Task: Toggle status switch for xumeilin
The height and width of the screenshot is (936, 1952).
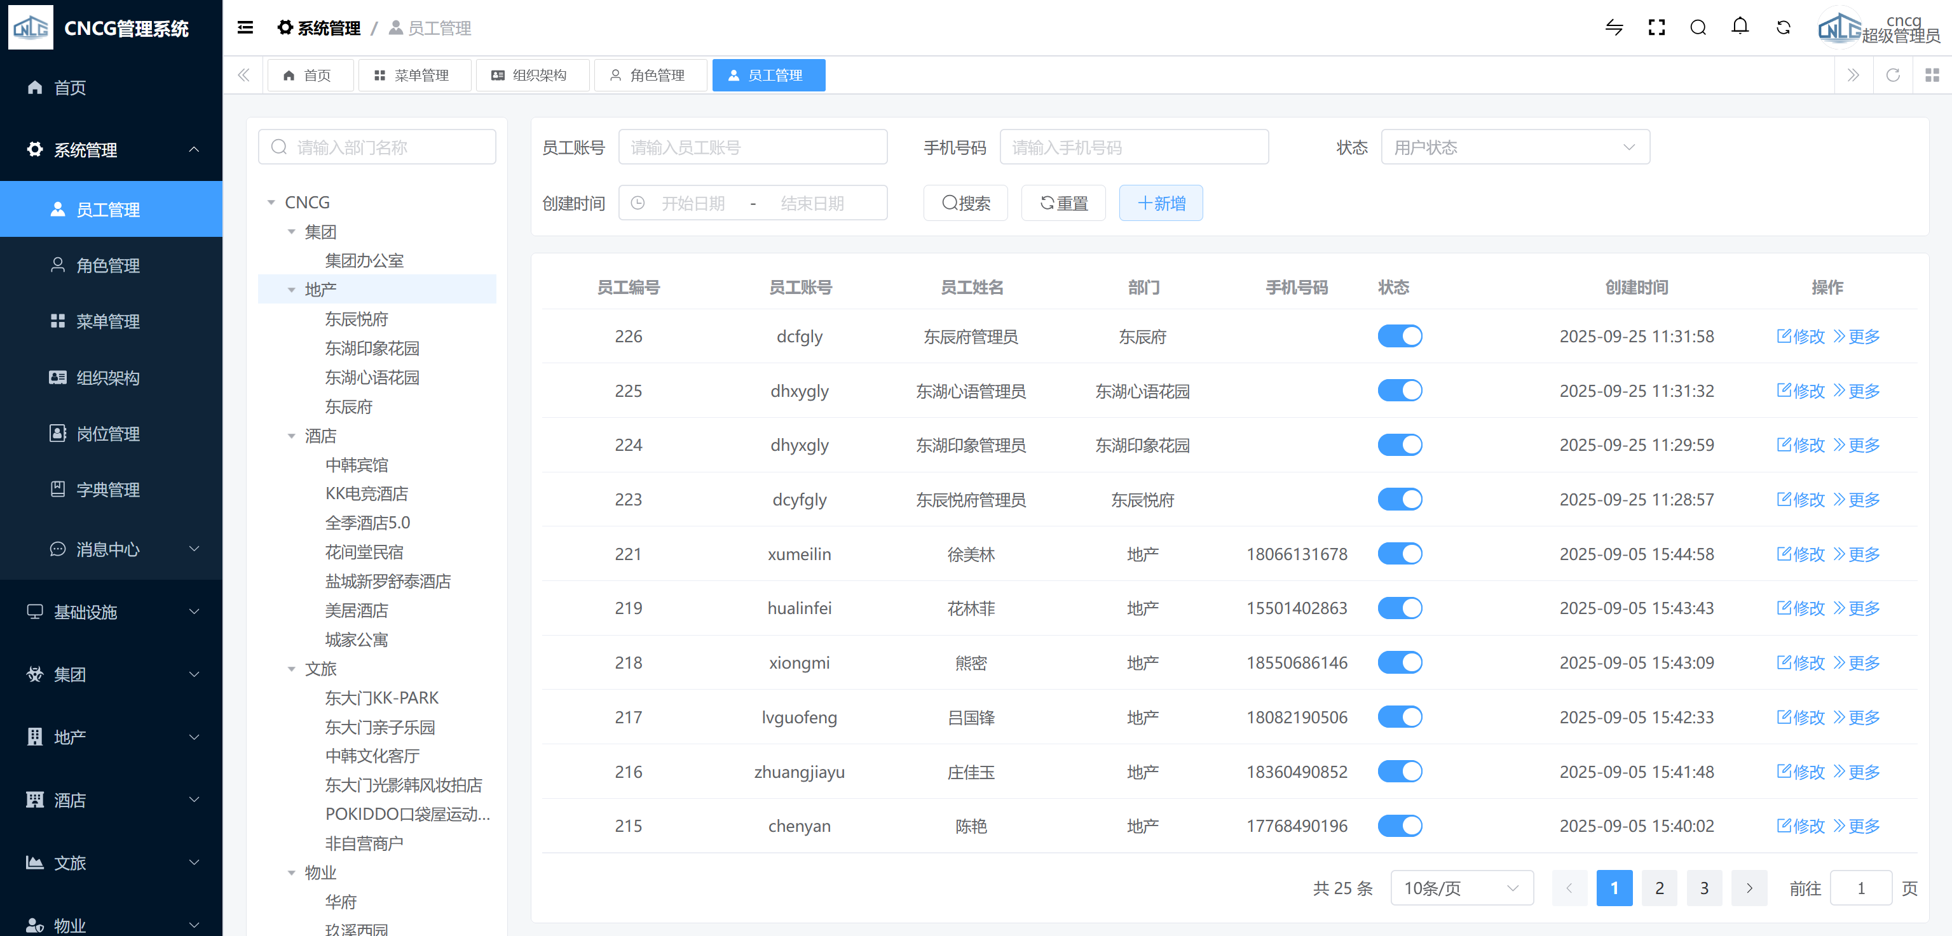Action: coord(1399,554)
